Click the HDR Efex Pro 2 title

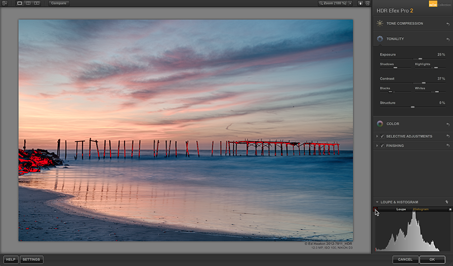click(395, 11)
